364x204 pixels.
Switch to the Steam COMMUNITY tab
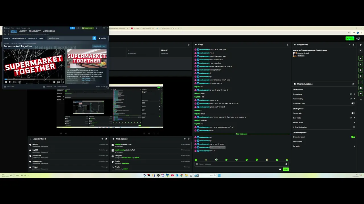click(35, 31)
